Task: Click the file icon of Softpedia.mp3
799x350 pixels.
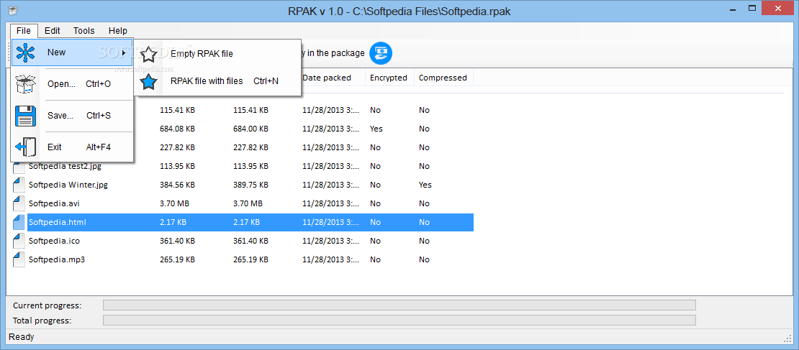Action: pos(19,259)
